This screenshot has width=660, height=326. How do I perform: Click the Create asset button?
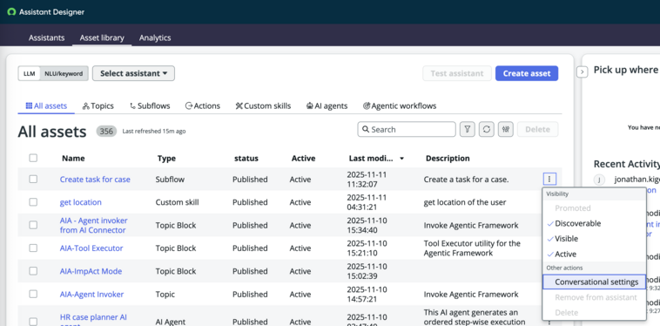[527, 73]
